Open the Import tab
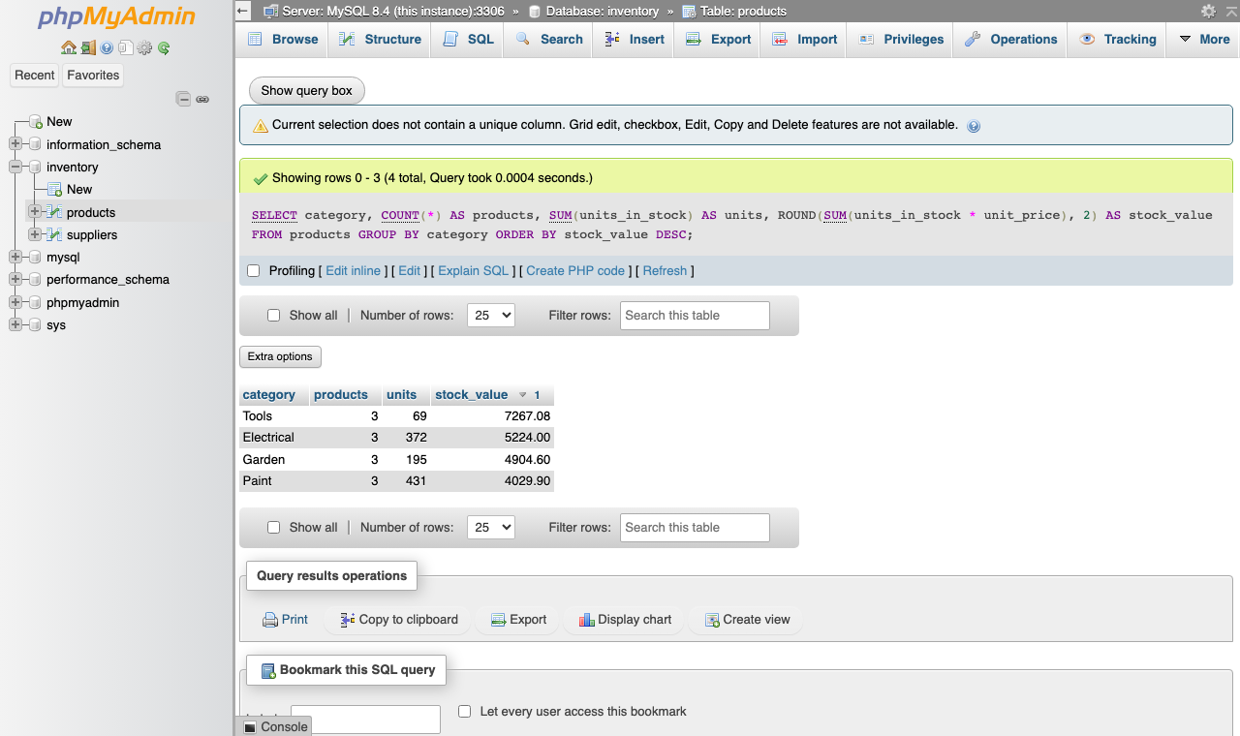The image size is (1240, 736). tap(804, 40)
